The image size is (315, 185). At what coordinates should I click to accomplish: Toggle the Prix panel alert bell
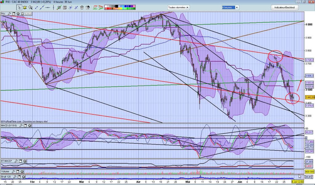22,14
